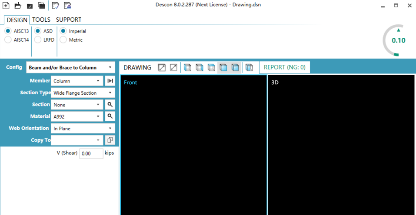Select Imperial units
The width and height of the screenshot is (416, 215).
[x=63, y=31]
